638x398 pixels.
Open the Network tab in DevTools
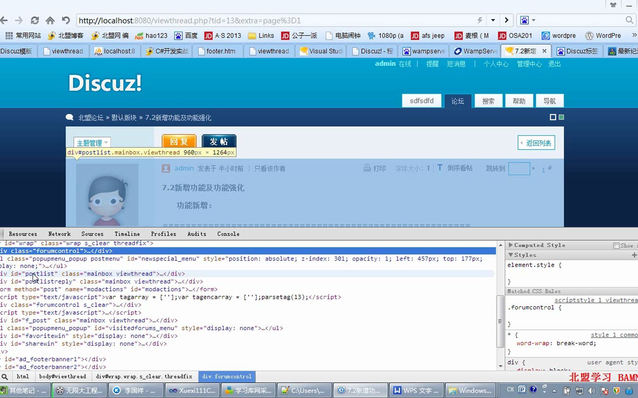pyautogui.click(x=59, y=234)
